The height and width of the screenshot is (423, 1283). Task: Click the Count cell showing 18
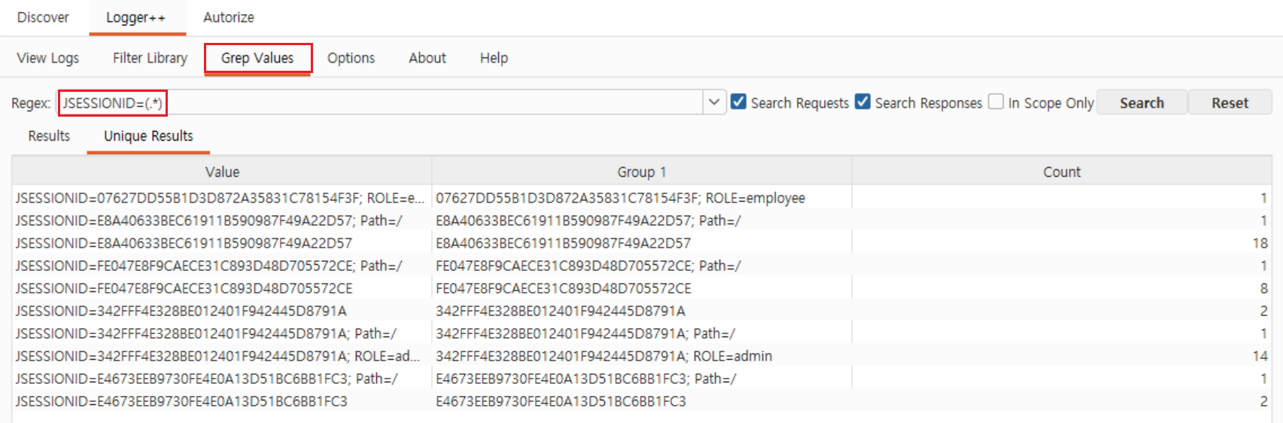coord(1062,243)
